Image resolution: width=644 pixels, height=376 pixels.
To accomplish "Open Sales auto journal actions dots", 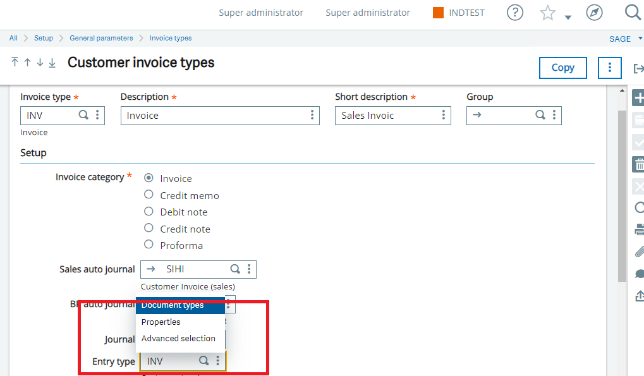I will click(x=249, y=269).
